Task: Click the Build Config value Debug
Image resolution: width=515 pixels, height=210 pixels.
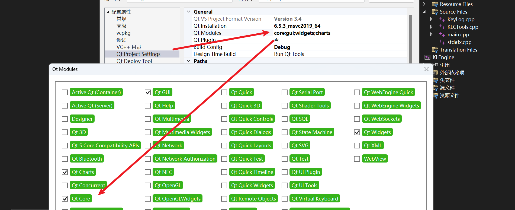Action: (282, 47)
